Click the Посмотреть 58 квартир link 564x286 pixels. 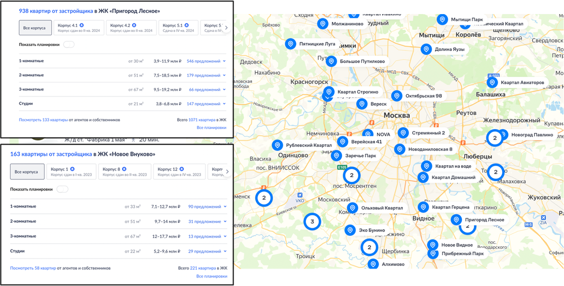pos(33,268)
